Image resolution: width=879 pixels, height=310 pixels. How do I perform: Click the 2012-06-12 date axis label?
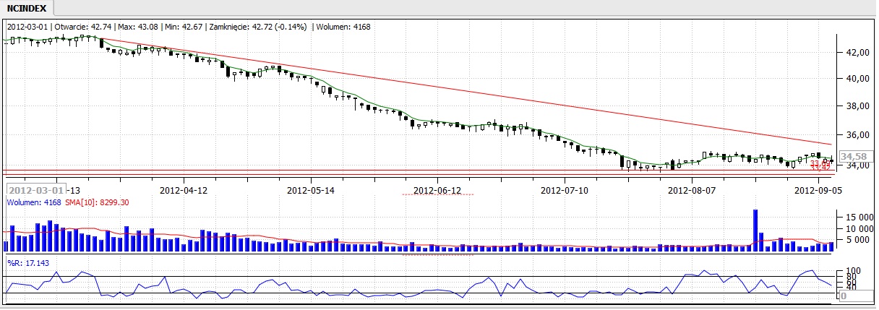(437, 191)
